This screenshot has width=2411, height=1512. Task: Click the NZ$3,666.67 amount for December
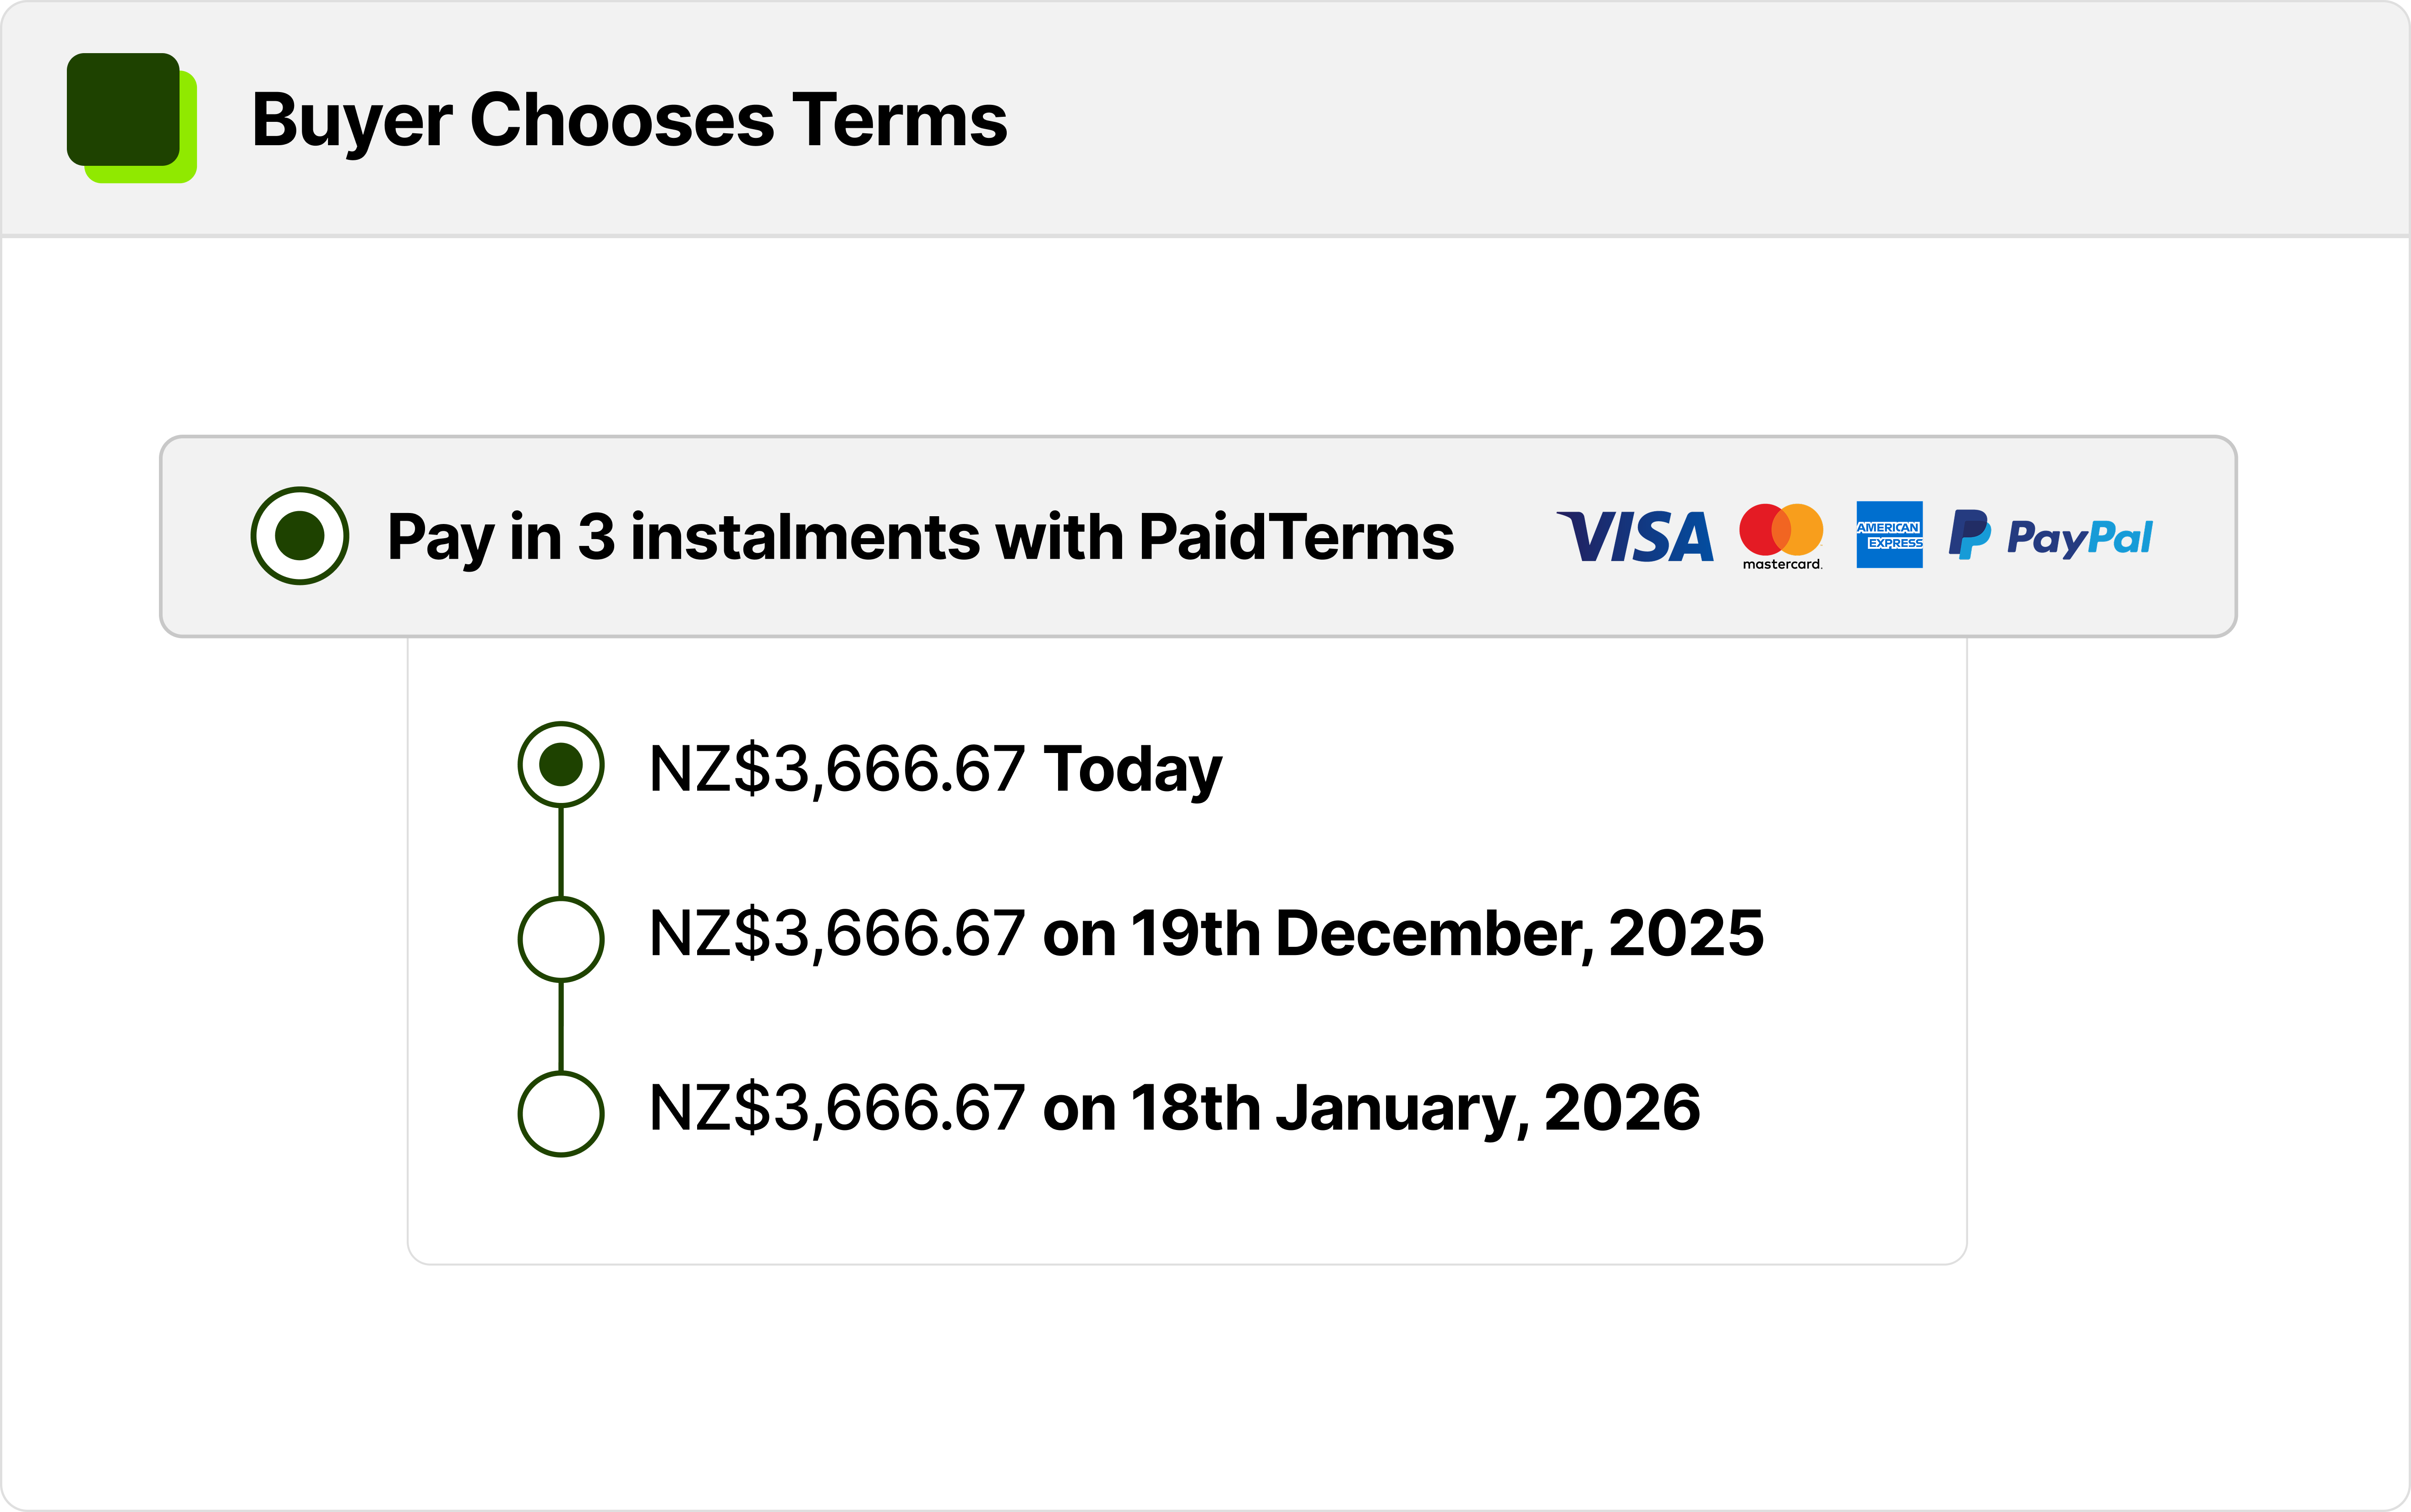(x=837, y=934)
